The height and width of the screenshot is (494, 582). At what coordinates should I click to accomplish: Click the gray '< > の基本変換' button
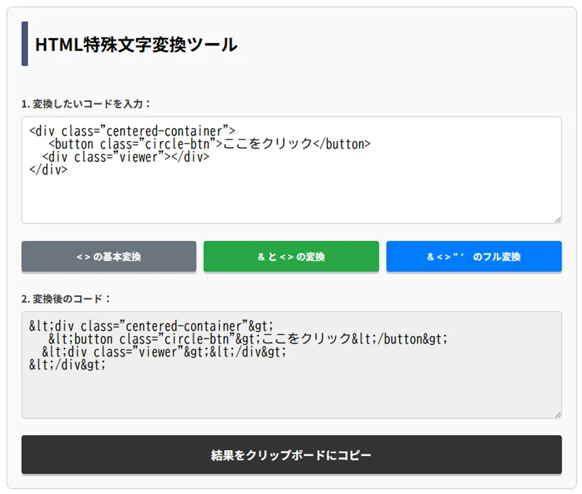coord(108,257)
